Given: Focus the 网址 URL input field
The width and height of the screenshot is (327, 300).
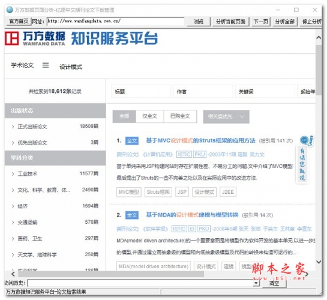Looking at the screenshot, I should [116, 21].
